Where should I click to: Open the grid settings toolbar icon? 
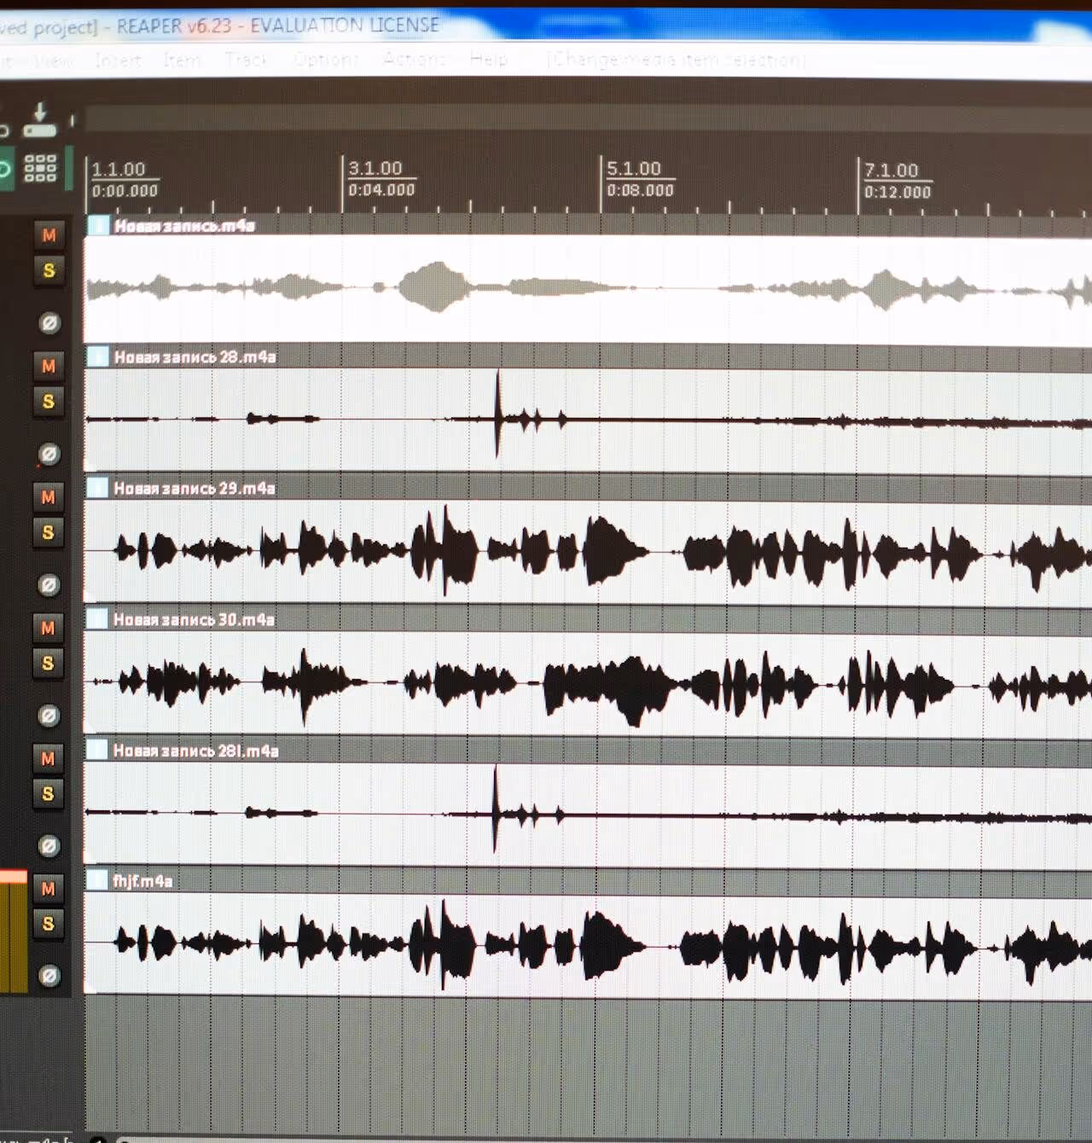pyautogui.click(x=40, y=168)
